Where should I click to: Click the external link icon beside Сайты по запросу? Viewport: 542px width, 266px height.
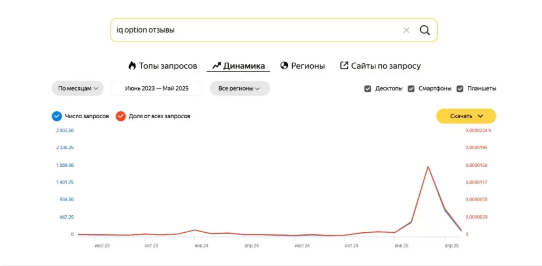point(344,65)
